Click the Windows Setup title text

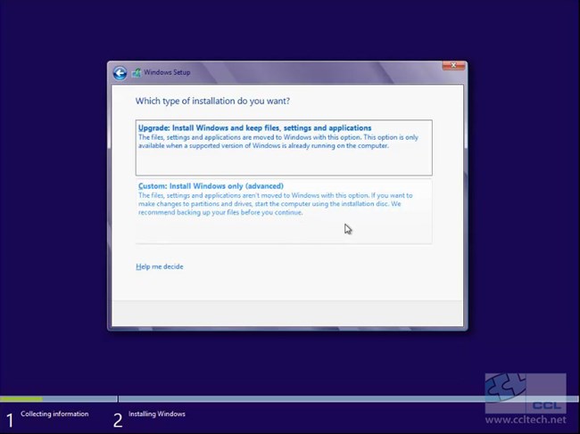click(167, 72)
